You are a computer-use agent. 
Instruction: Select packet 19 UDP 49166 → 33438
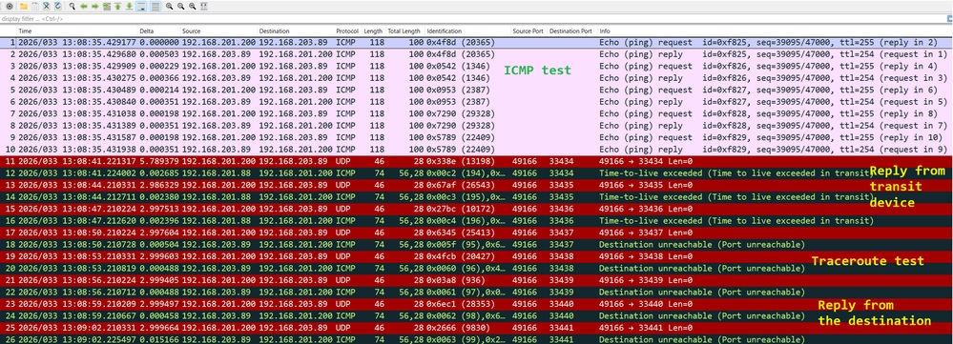pyautogui.click(x=477, y=256)
